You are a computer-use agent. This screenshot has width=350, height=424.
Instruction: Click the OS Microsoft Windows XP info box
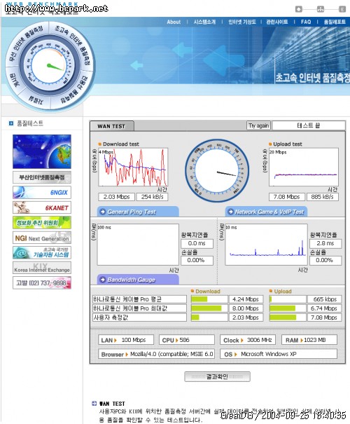pos(279,354)
